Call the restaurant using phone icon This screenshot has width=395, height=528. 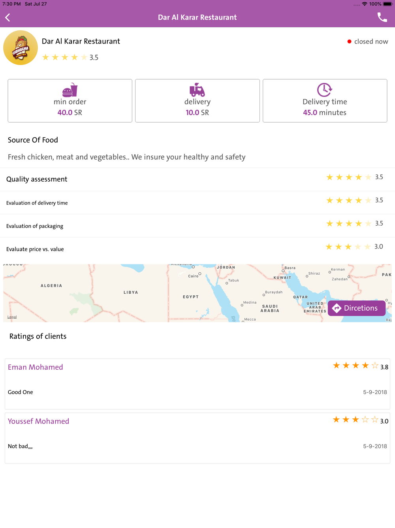(x=382, y=17)
